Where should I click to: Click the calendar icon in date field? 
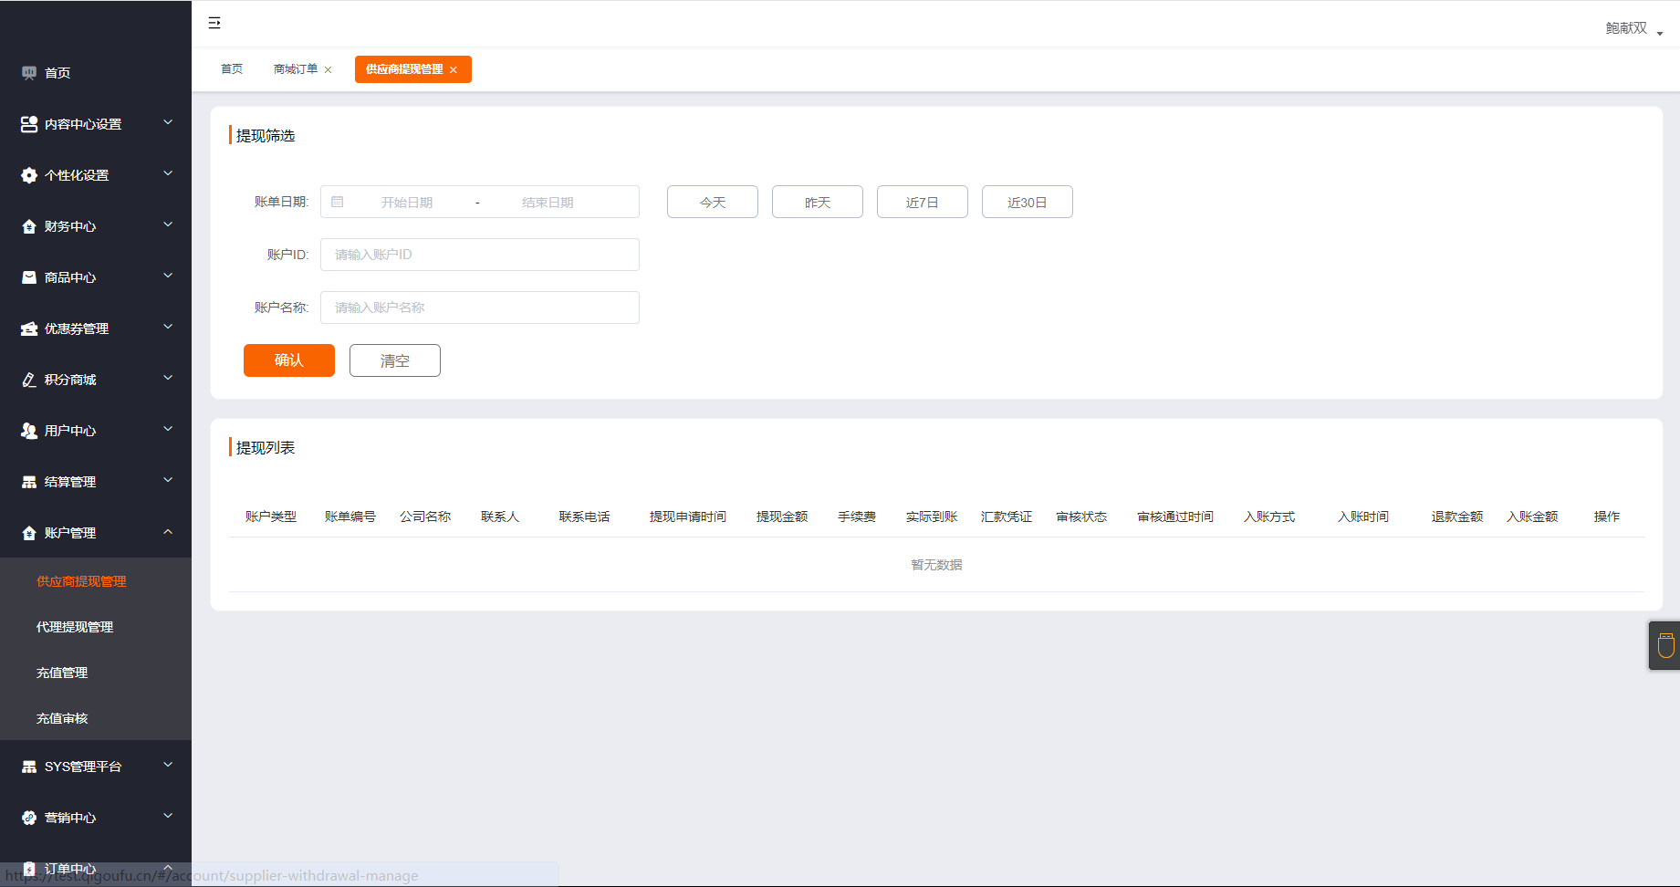coord(338,202)
